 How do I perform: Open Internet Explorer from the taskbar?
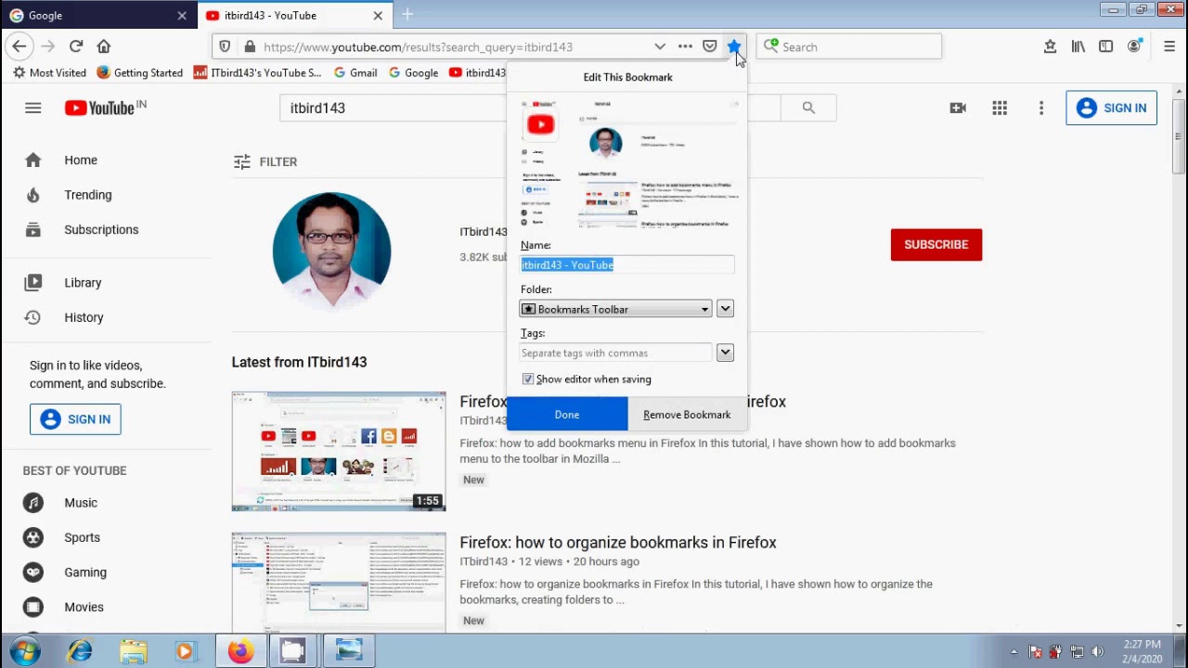(80, 651)
